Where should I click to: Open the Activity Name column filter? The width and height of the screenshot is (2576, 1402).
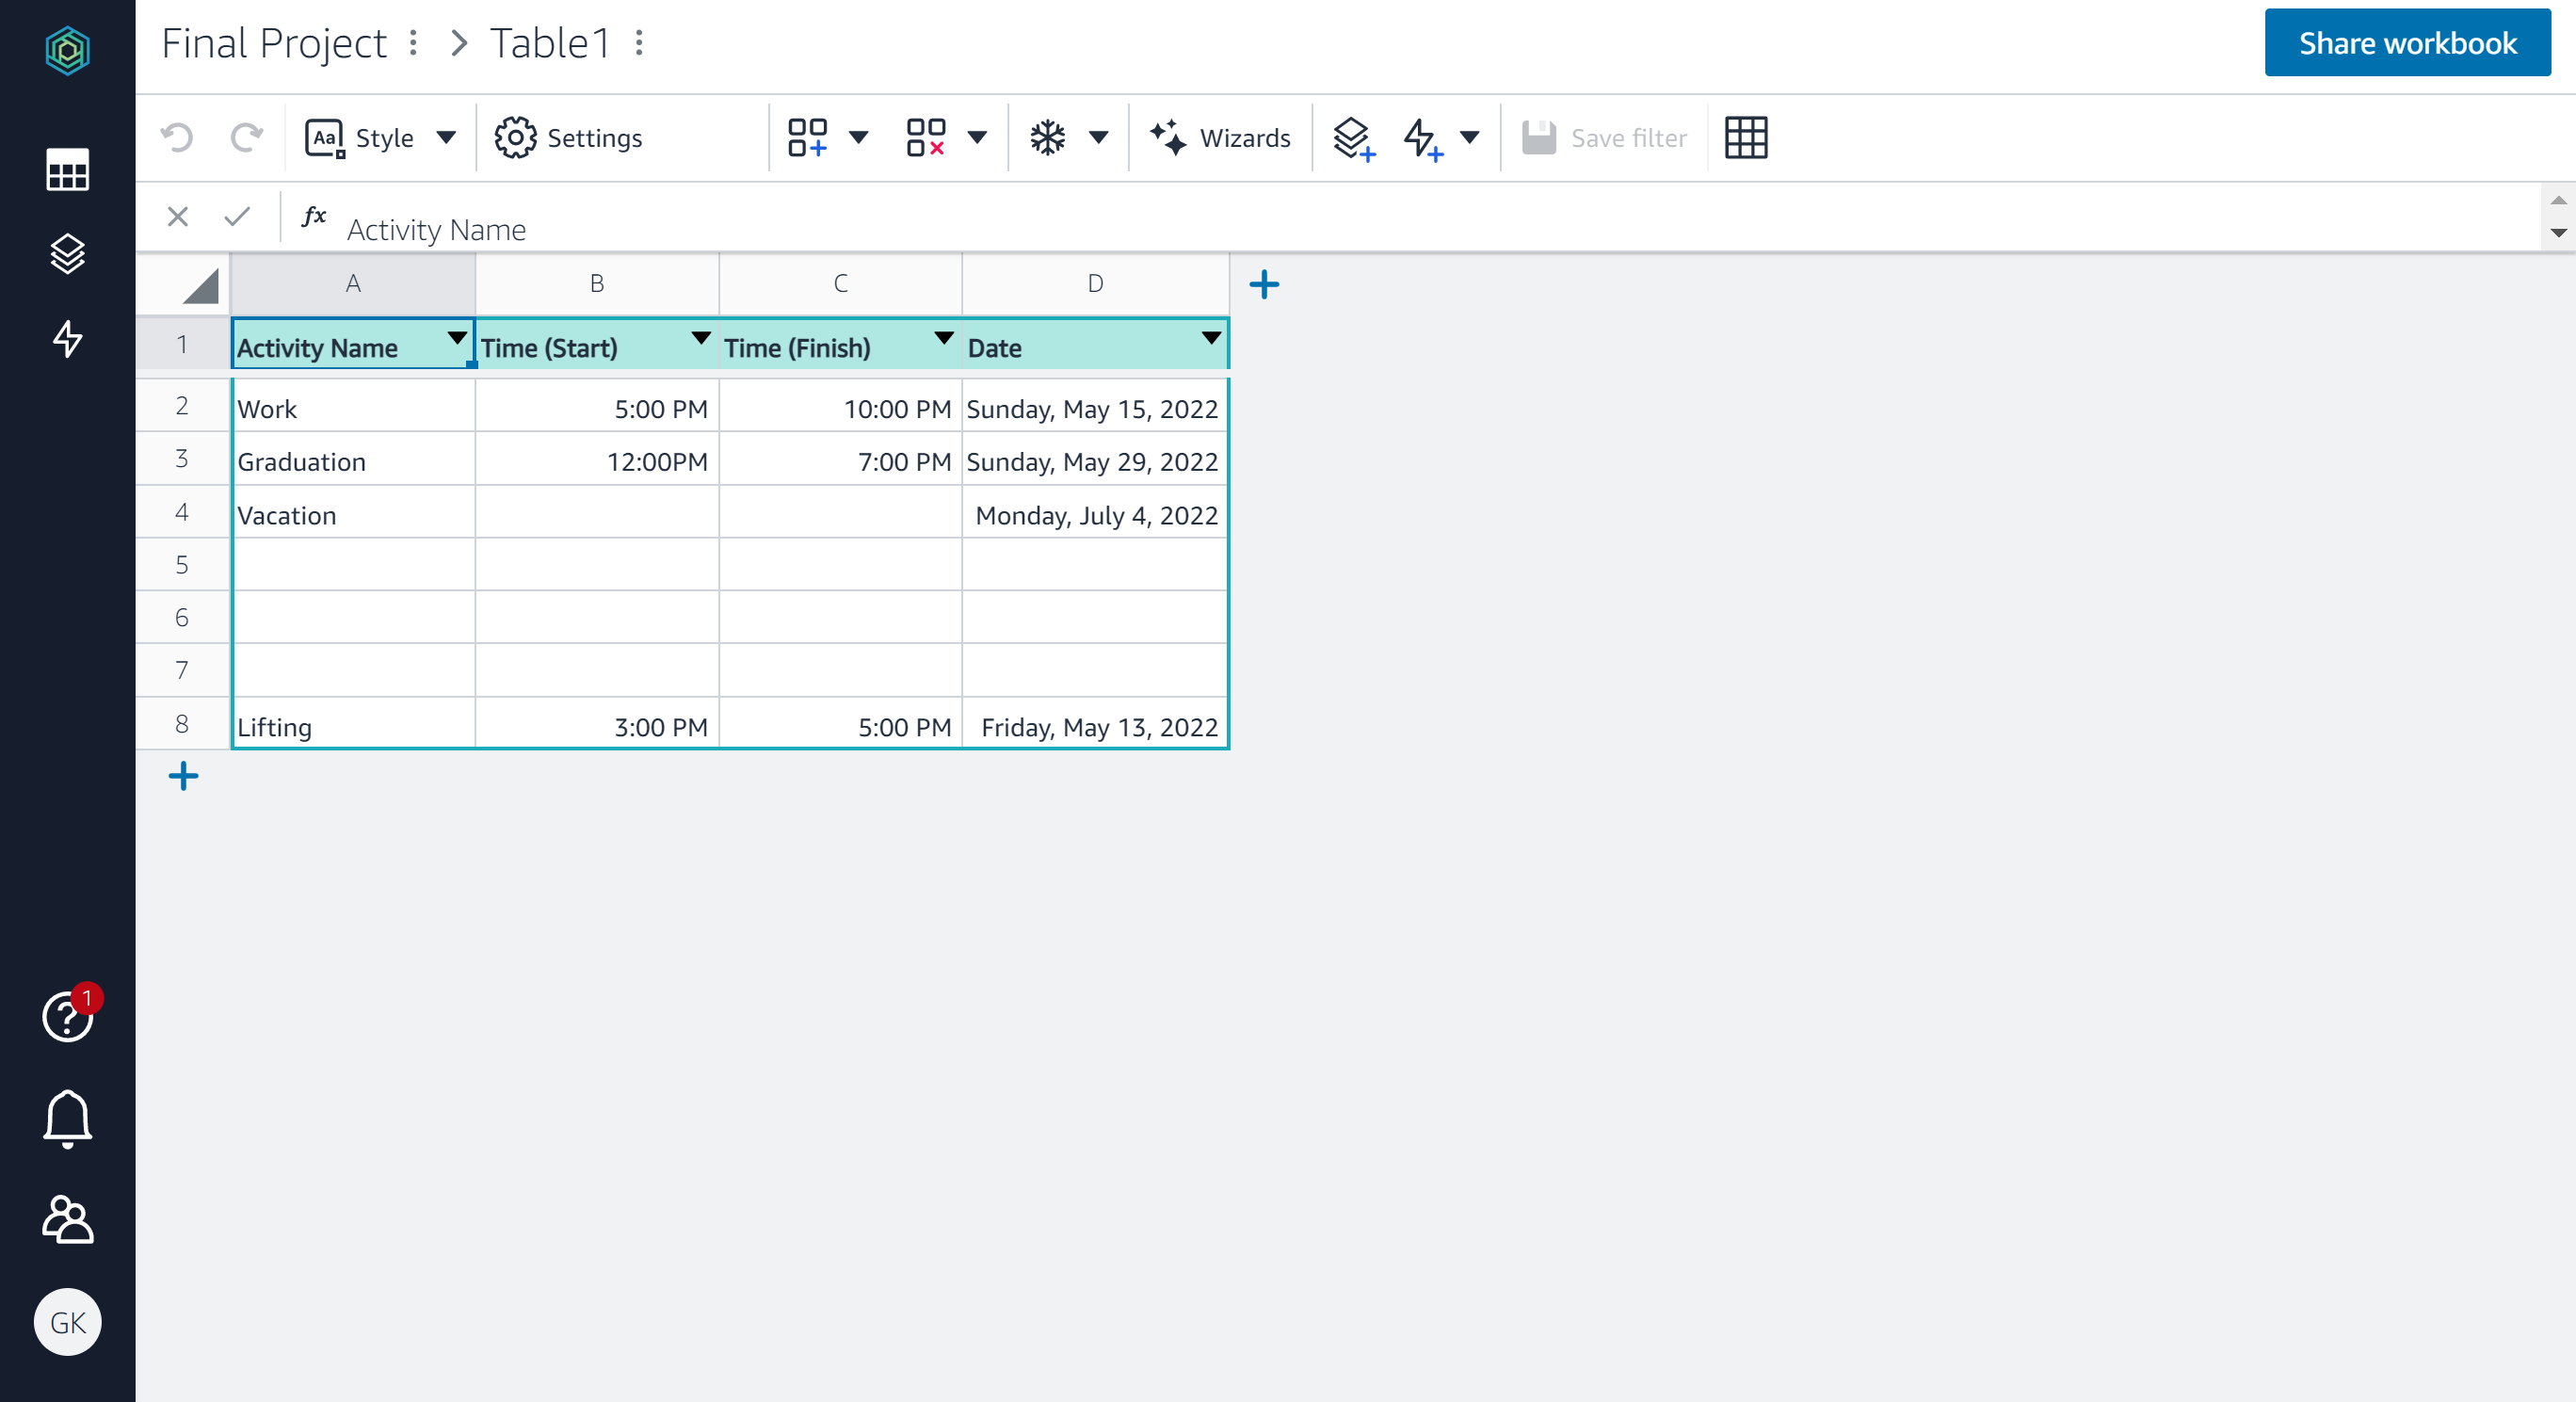[457, 340]
